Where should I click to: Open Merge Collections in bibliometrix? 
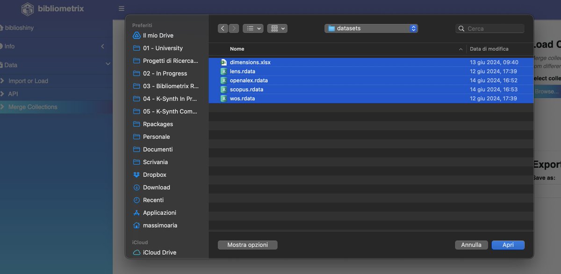coord(56,107)
